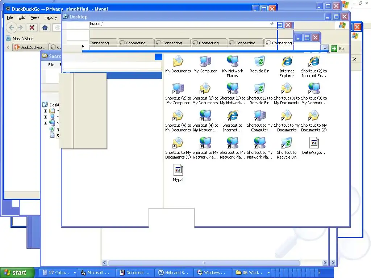371x278 pixels.
Task: Select Shortcut to My Documents (3) icon
Action: coord(178,148)
